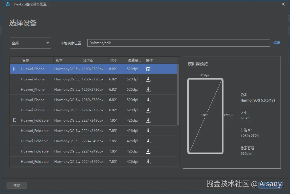Click the 选择设备 heading
Screen dimensions: 290x194
tap(23, 23)
